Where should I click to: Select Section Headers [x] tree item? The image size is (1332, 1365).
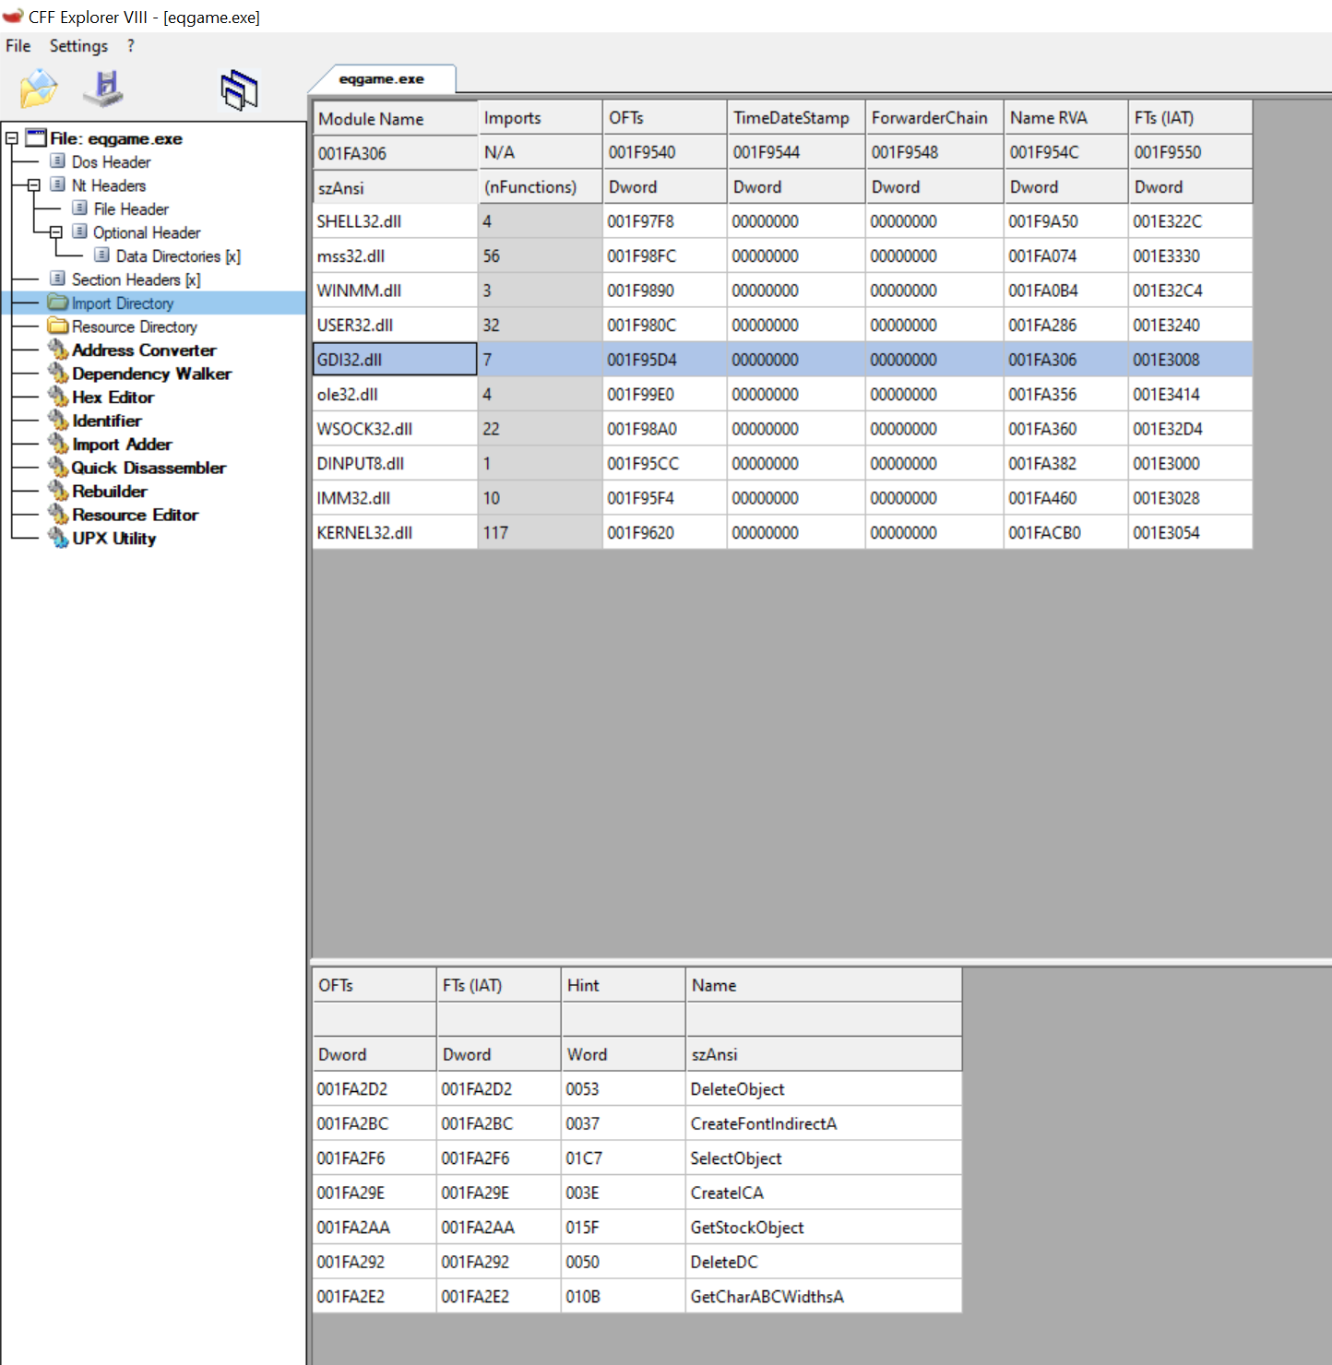click(136, 279)
